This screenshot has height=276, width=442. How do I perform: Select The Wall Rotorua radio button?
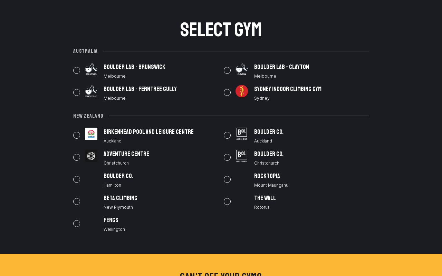point(227,201)
